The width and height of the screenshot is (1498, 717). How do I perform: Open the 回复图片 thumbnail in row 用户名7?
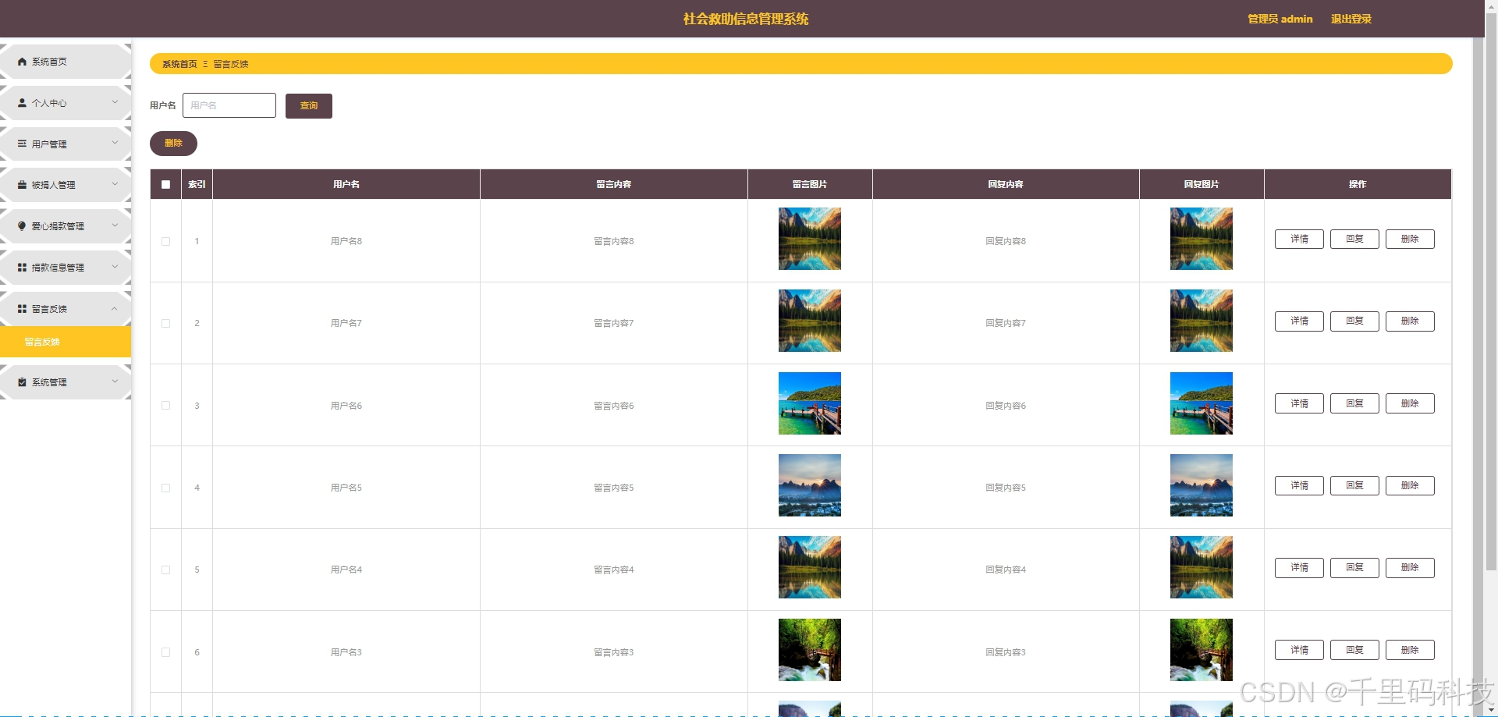coord(1202,321)
